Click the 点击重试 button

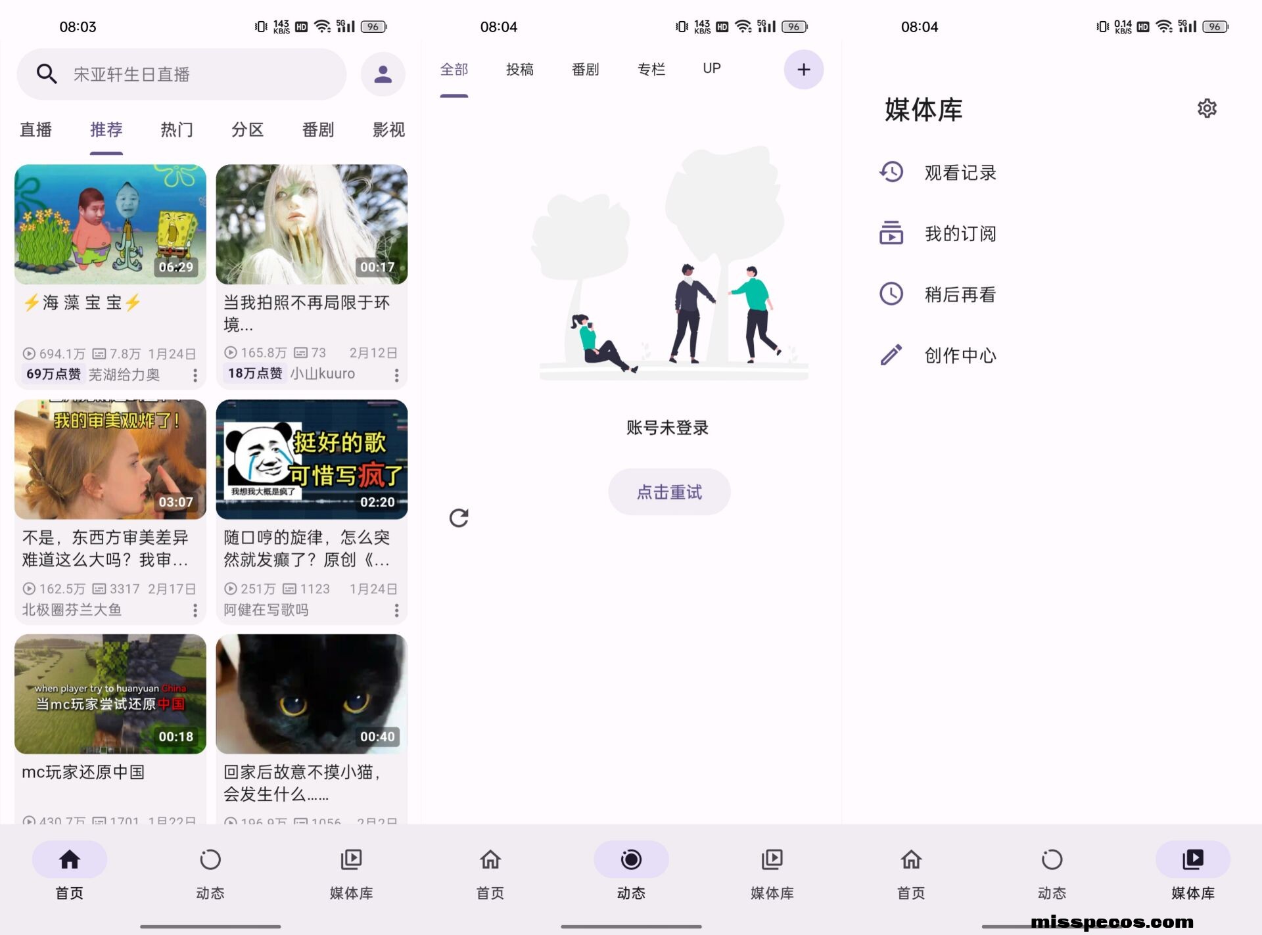pos(669,491)
